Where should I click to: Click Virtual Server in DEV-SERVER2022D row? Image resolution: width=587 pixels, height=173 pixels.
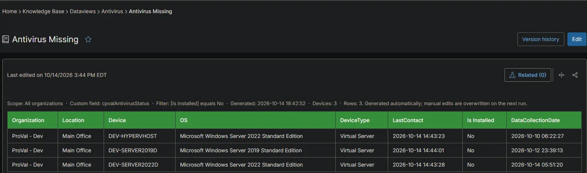click(361, 165)
